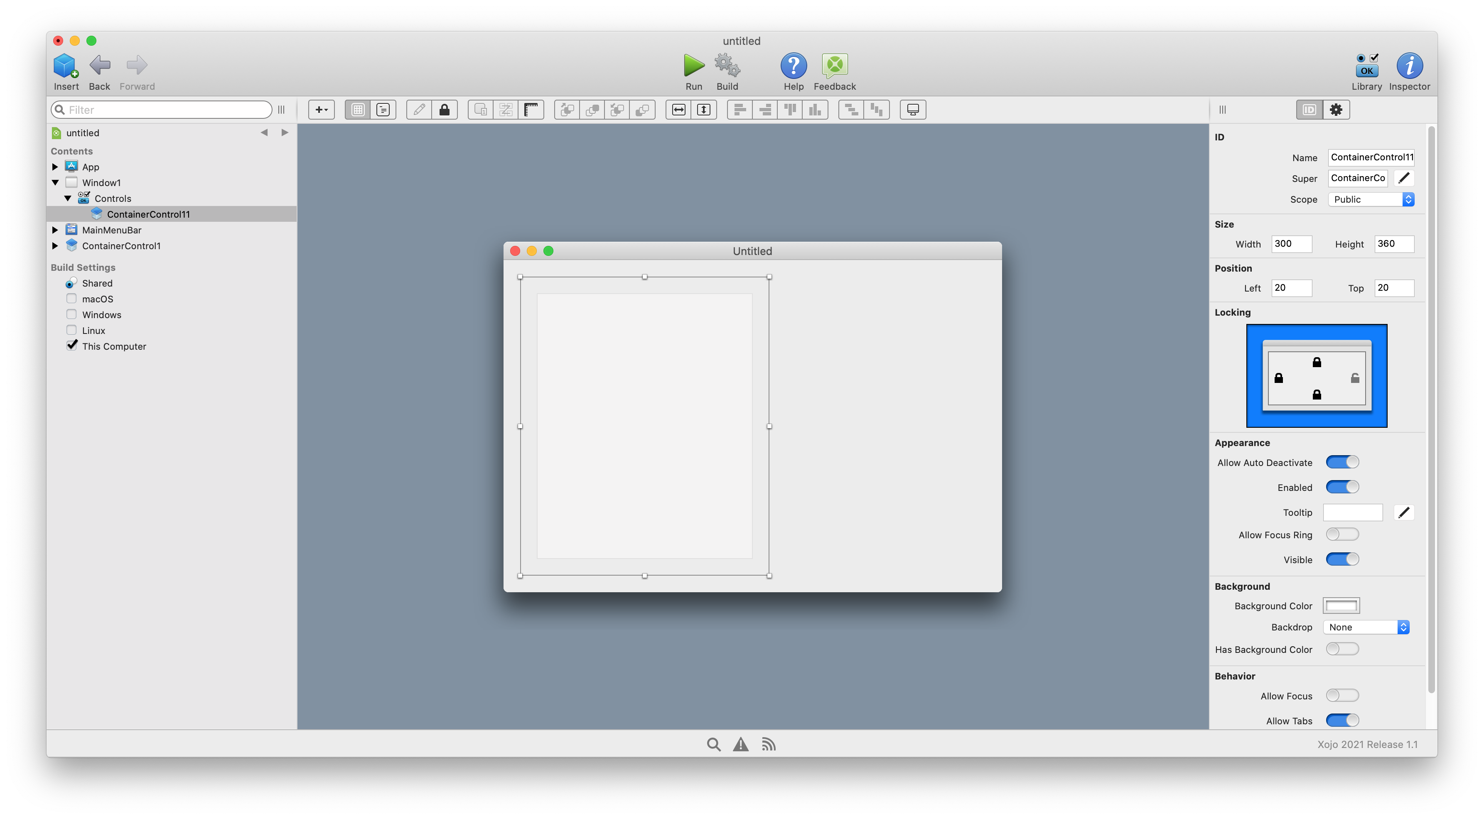Select ContainerControl11 in the navigator

[x=148, y=214]
